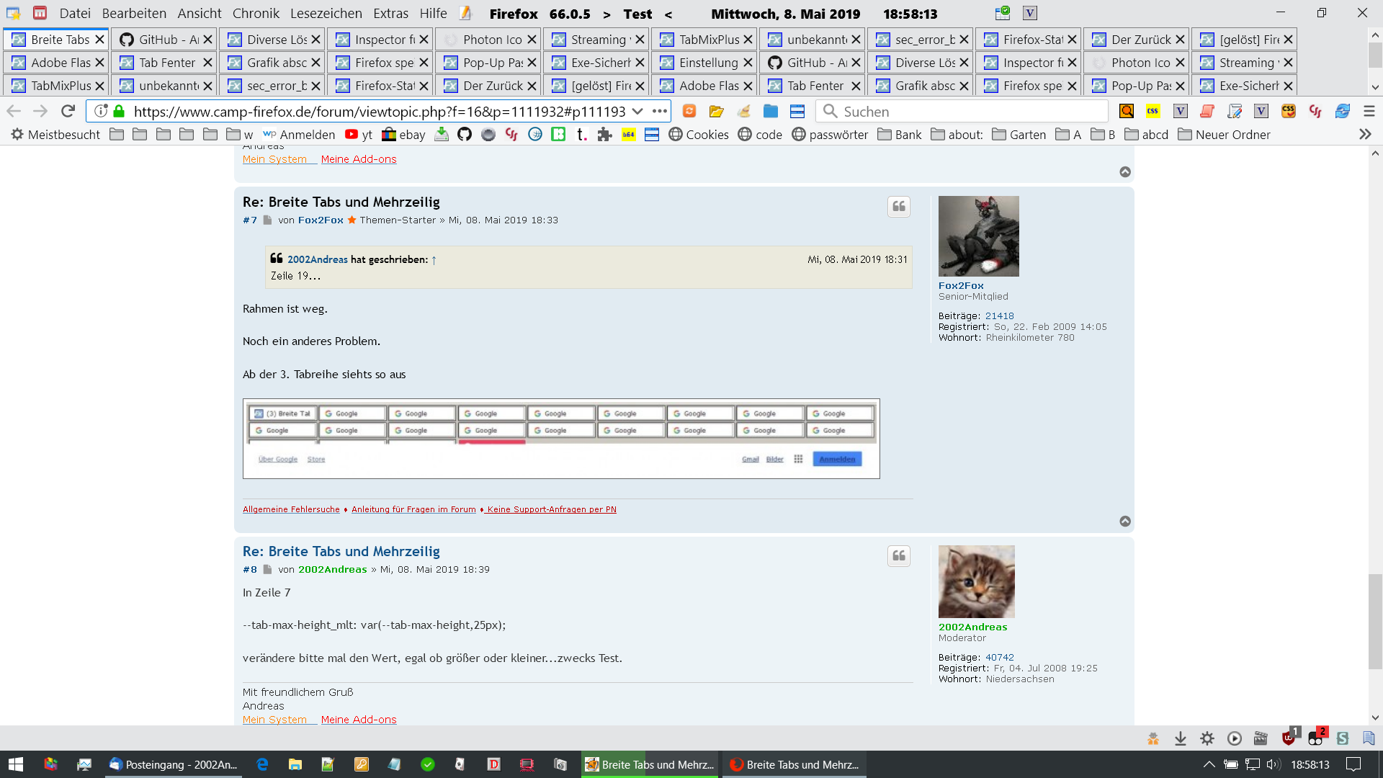The height and width of the screenshot is (778, 1383).
Task: Reload the current page
Action: coord(68,111)
